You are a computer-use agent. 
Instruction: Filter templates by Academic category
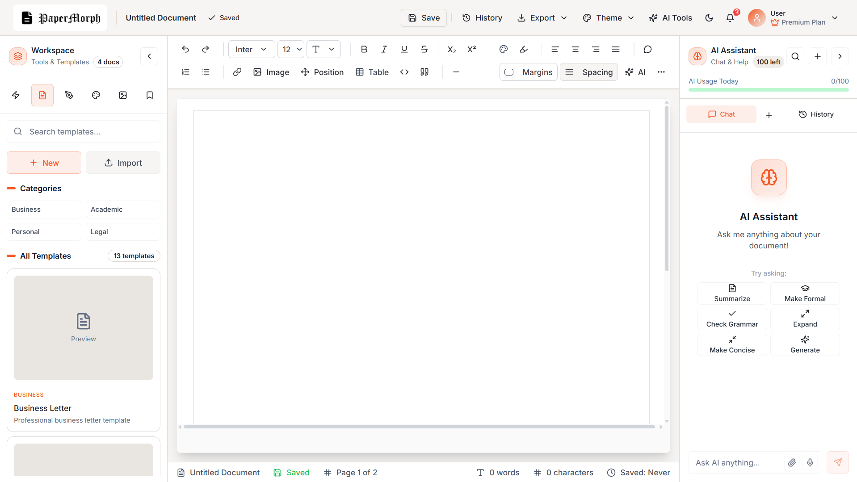pyautogui.click(x=123, y=210)
